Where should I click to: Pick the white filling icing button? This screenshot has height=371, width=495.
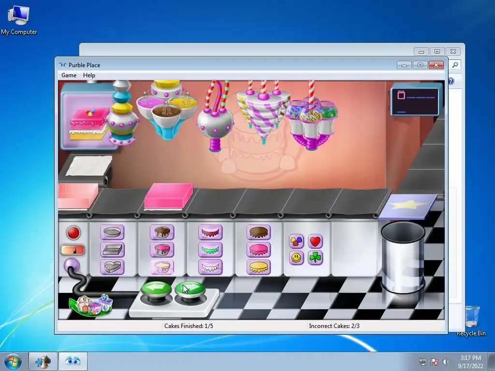point(210,267)
